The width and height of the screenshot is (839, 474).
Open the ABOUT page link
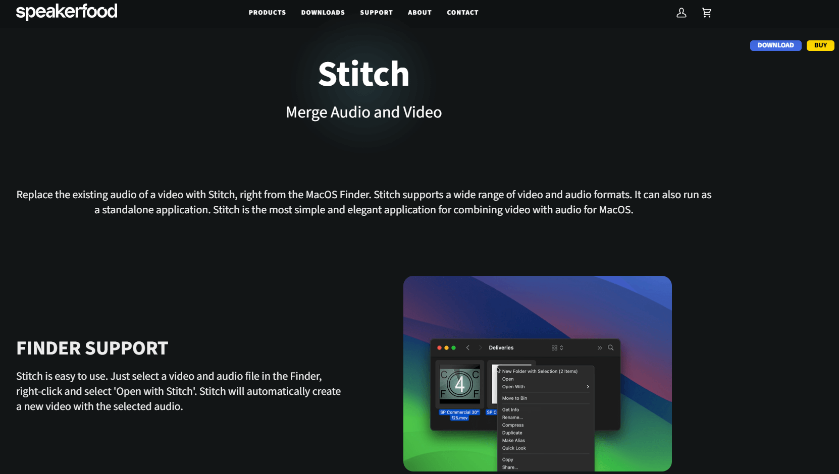tap(419, 13)
